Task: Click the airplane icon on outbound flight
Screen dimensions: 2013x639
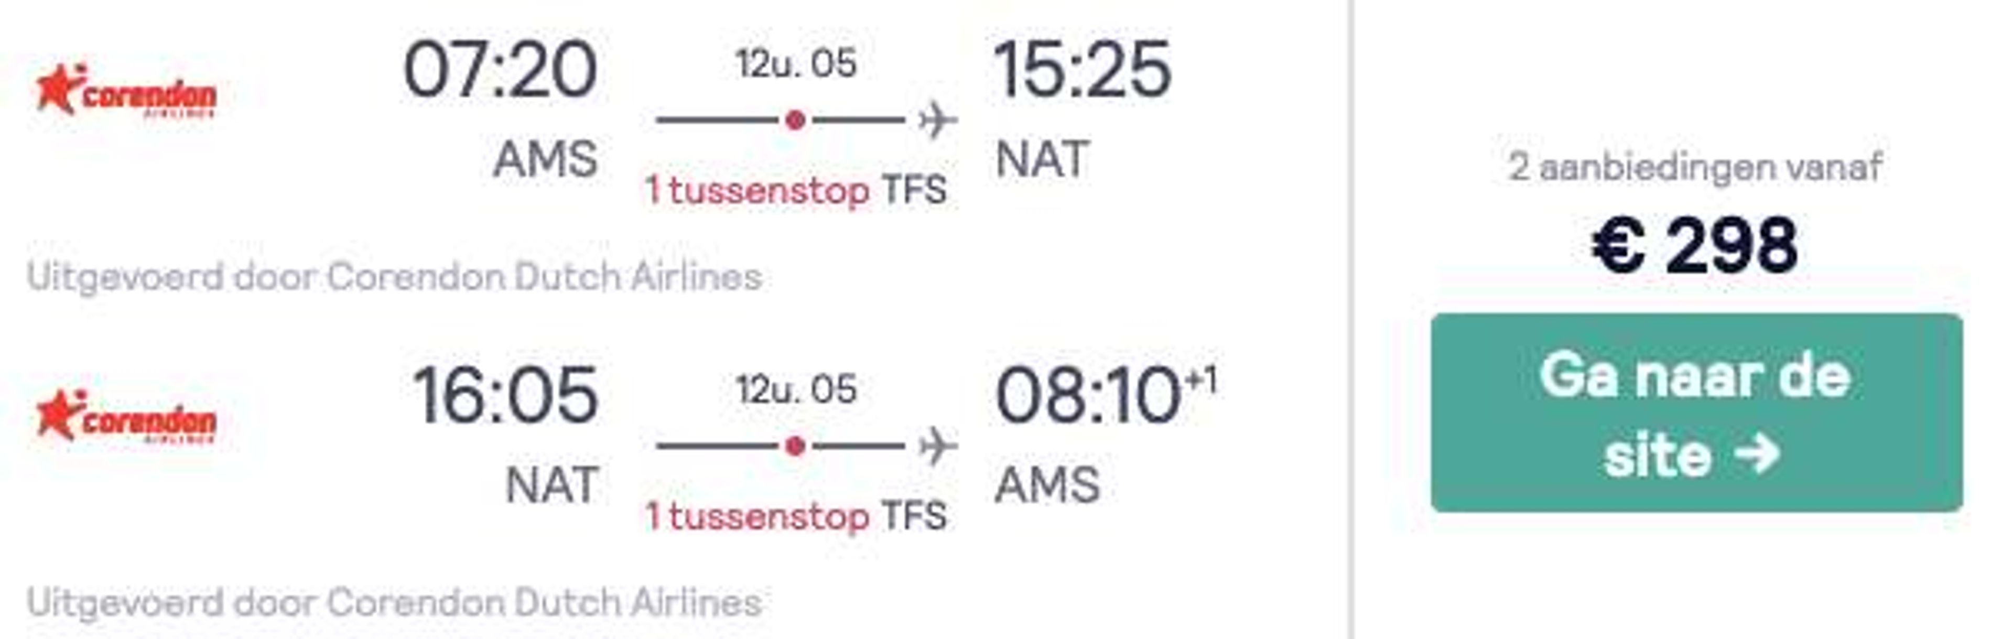Action: click(938, 120)
